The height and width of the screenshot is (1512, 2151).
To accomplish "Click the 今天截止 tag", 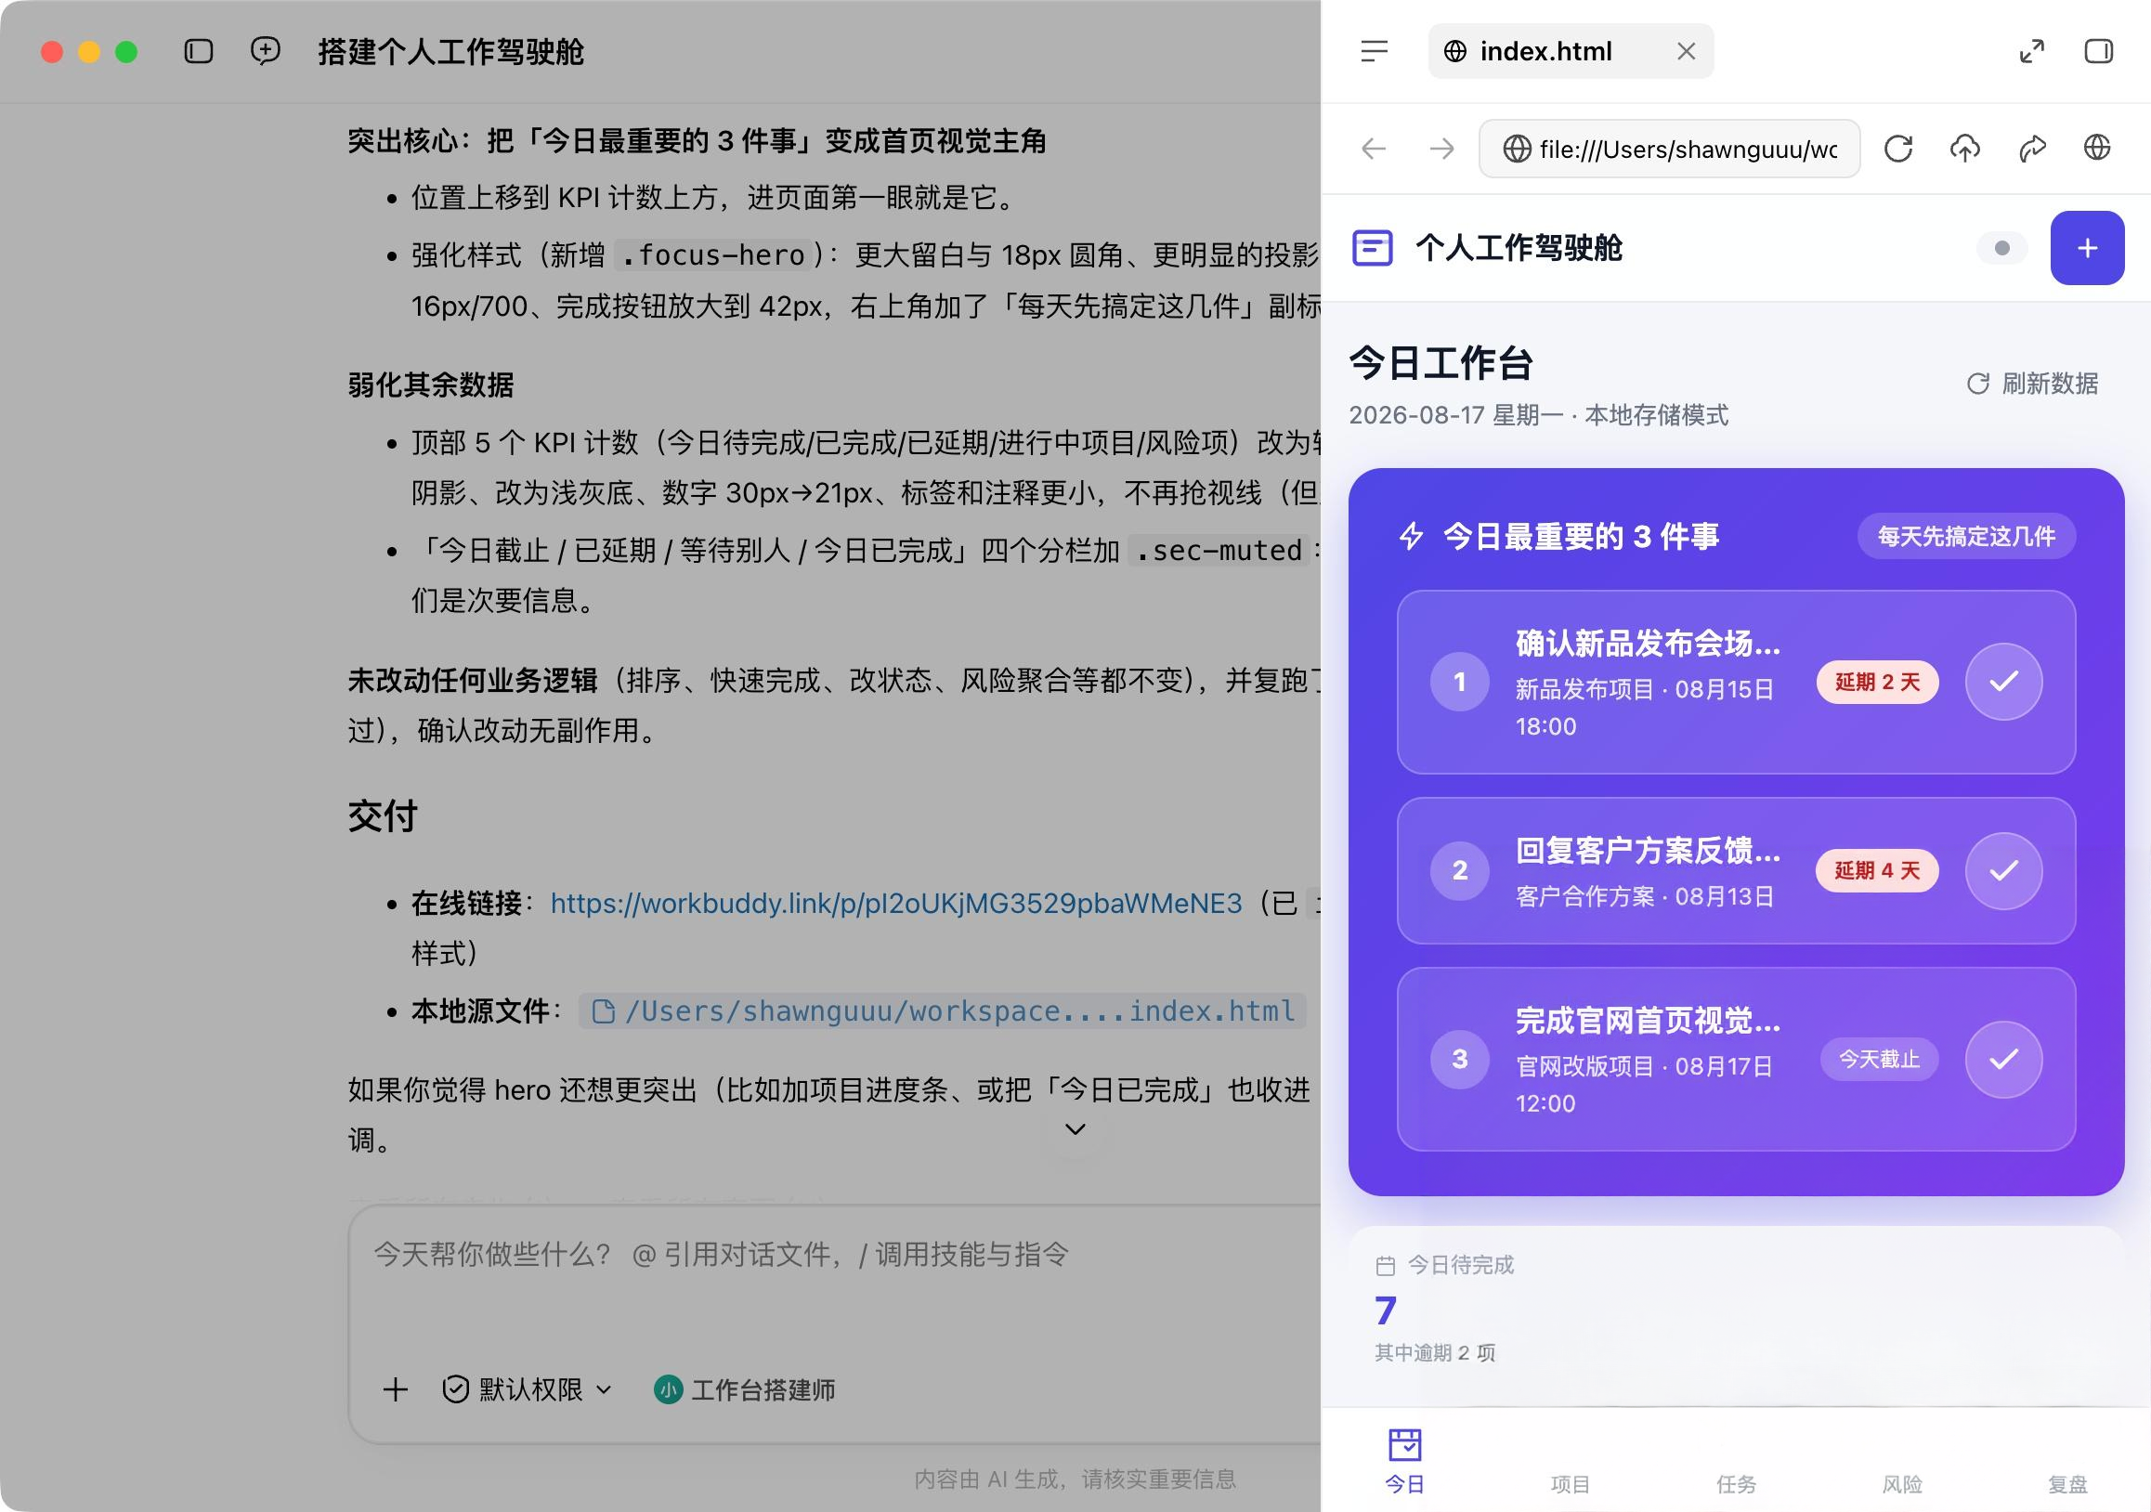I will 1878,1059.
